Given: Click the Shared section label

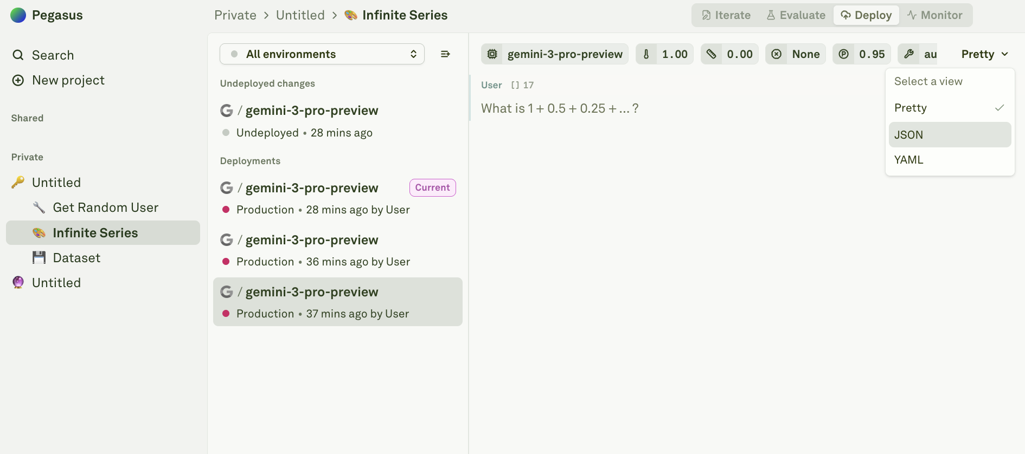Looking at the screenshot, I should coord(27,118).
